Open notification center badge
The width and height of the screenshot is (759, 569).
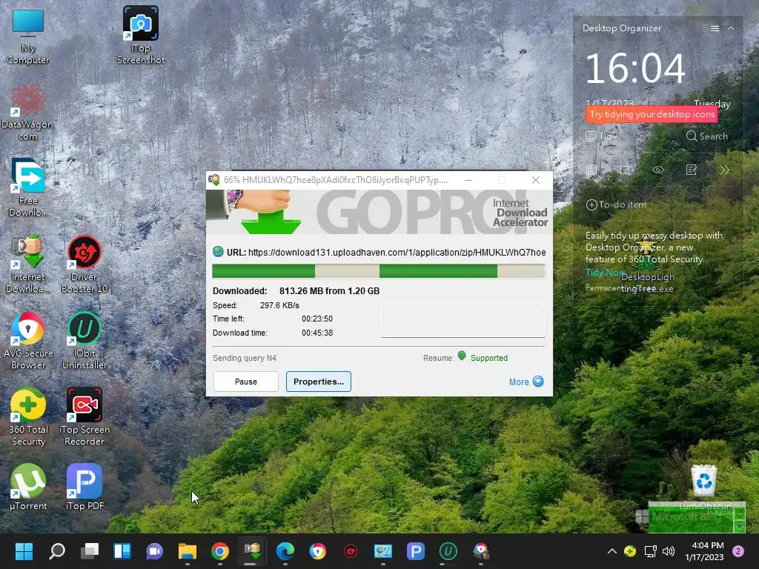pos(738,551)
